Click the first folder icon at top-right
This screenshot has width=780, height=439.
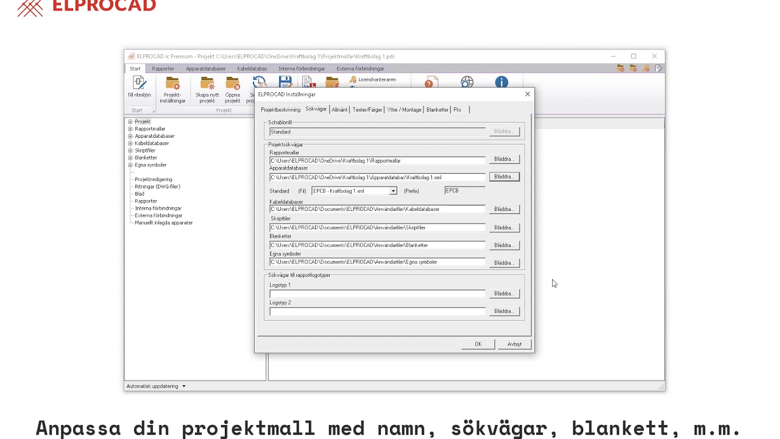pyautogui.click(x=621, y=68)
